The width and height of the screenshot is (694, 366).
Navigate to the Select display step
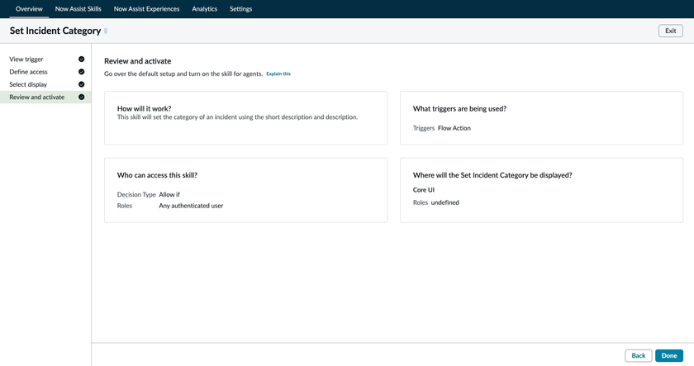click(28, 84)
